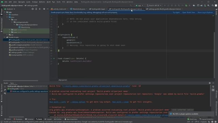Open the Terminal tool window
218x123 pixels.
coord(29,119)
